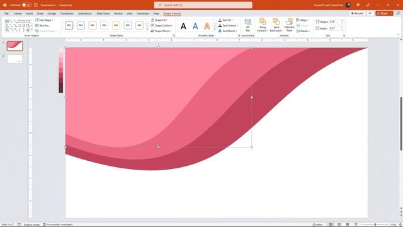Click the lightest pink swatch in color strip

click(x=61, y=50)
